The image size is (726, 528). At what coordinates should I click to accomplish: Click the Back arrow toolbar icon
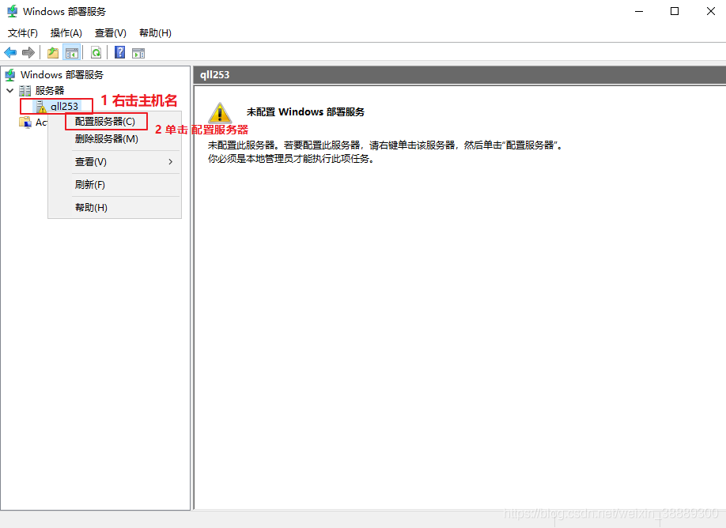point(10,53)
